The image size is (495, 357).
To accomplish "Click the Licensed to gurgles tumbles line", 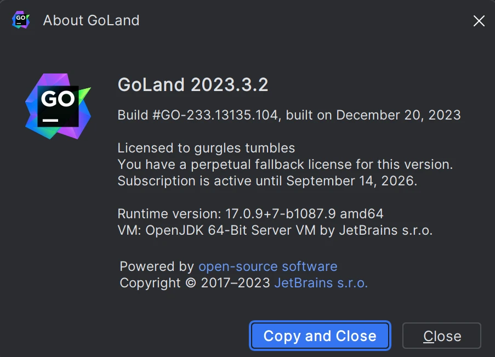I will pos(206,148).
